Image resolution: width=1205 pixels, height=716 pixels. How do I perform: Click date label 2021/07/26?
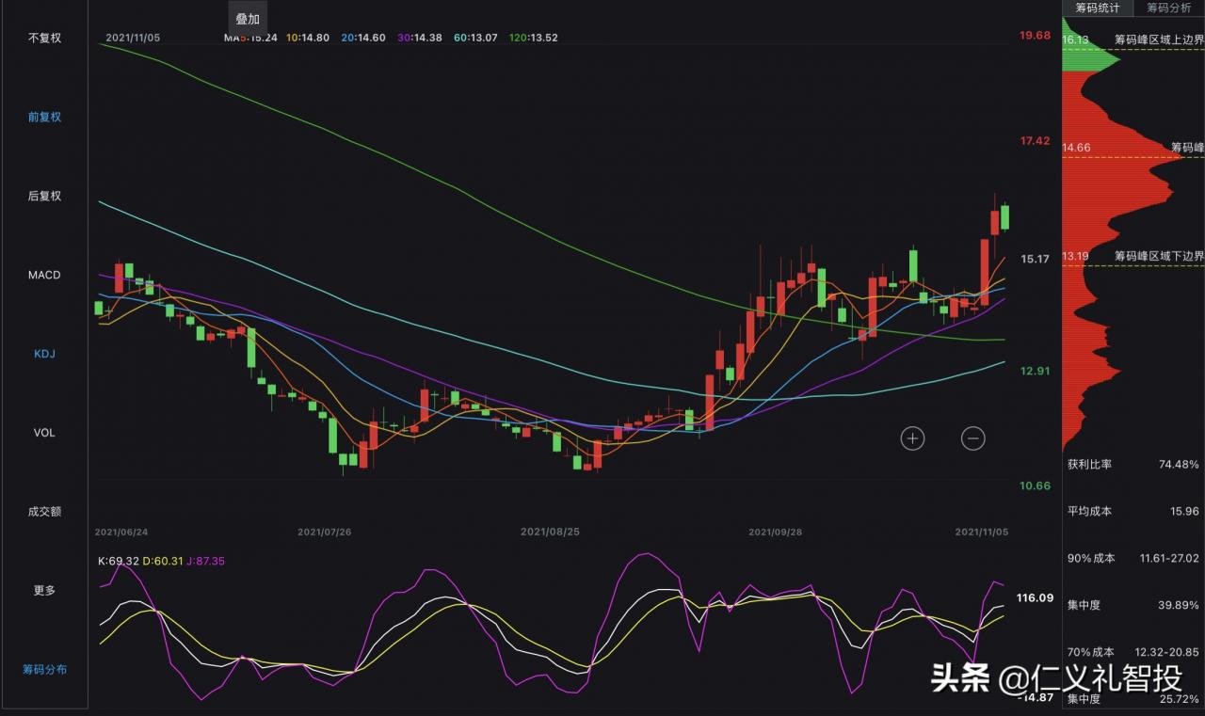point(325,532)
